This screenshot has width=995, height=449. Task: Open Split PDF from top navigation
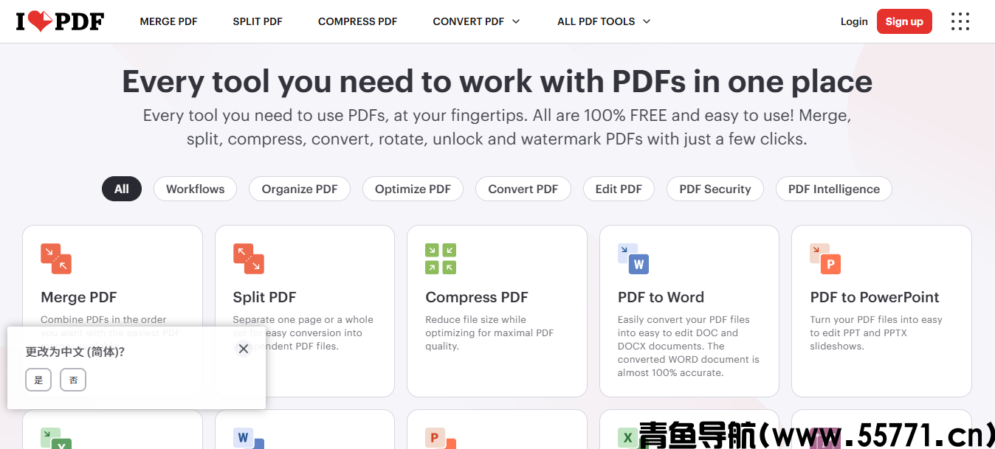point(258,21)
